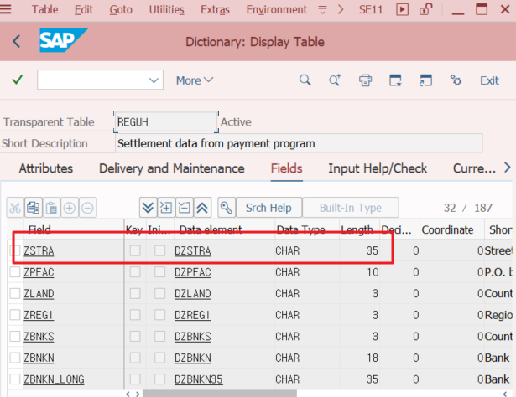The width and height of the screenshot is (516, 397).
Task: Switch to the Attributes tab
Action: point(46,168)
